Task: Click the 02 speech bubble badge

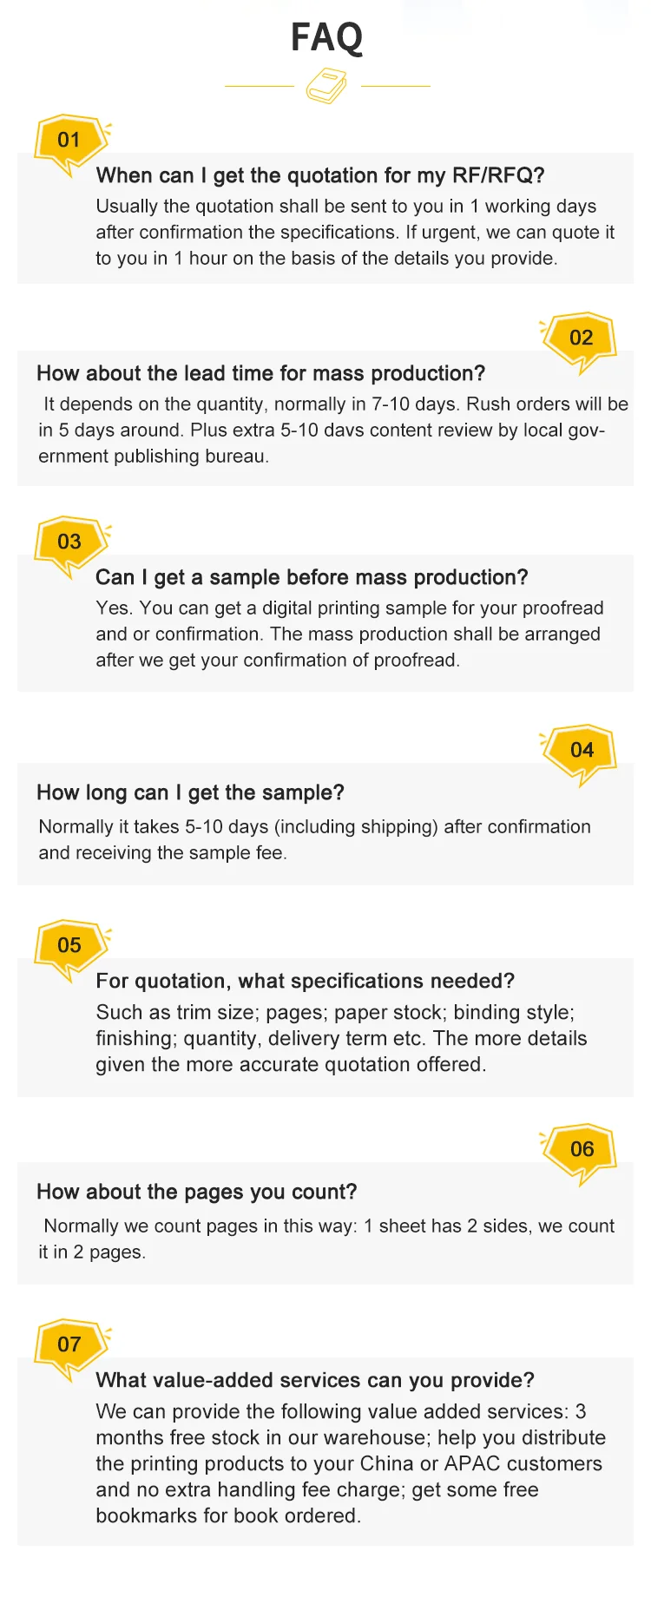Action: click(x=581, y=338)
